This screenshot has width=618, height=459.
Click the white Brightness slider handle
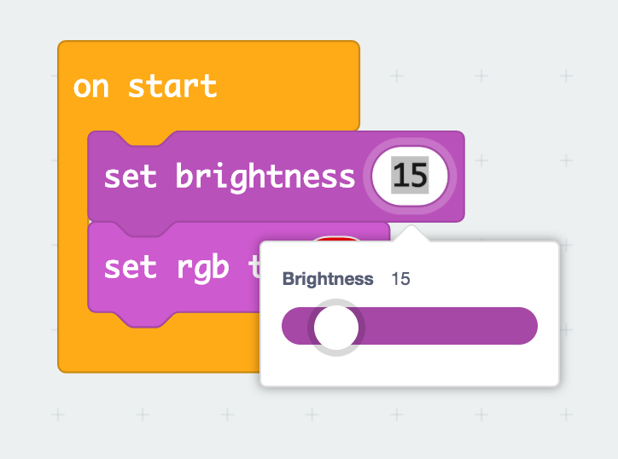tap(336, 328)
